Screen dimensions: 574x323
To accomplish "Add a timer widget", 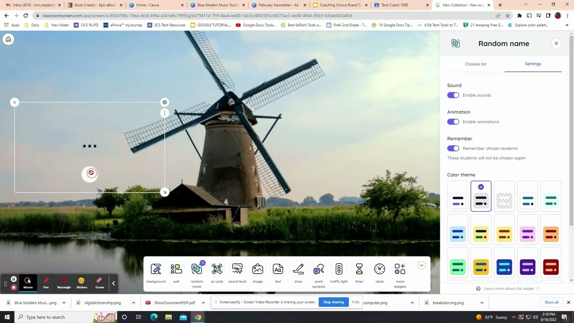I will 359,273.
